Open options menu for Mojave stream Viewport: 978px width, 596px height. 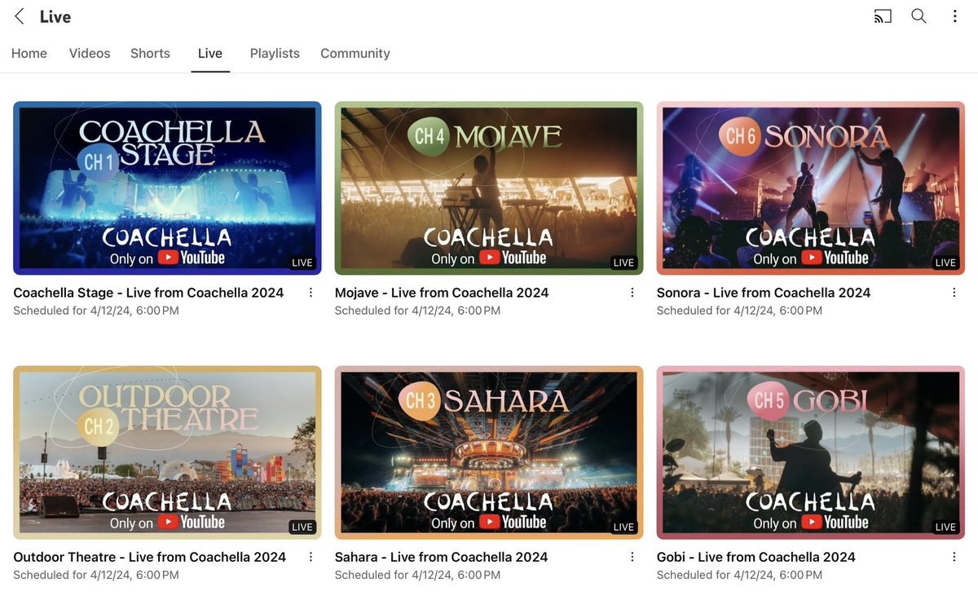[632, 292]
